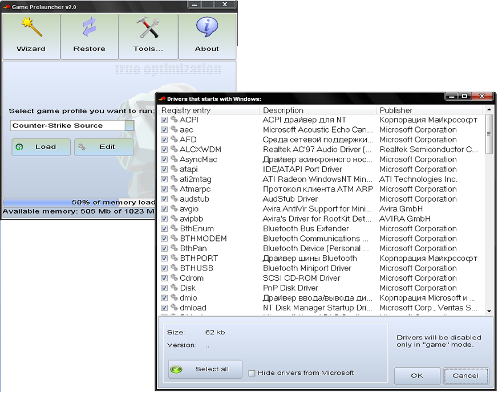498x393 pixels.
Task: Click the Load profile button
Action: [41, 147]
